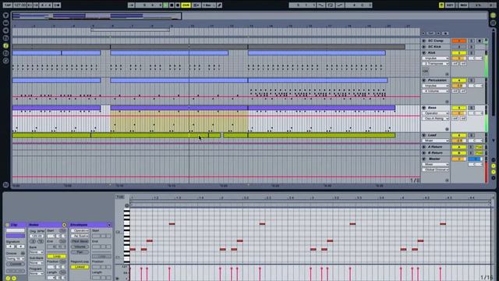Solo the Kick track
The height and width of the screenshot is (281, 499).
(471, 53)
